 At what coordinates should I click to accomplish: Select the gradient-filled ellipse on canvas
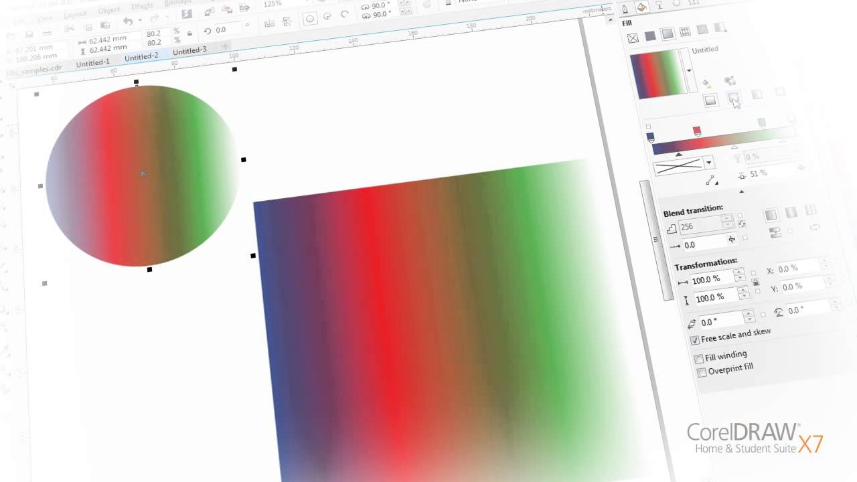142,175
